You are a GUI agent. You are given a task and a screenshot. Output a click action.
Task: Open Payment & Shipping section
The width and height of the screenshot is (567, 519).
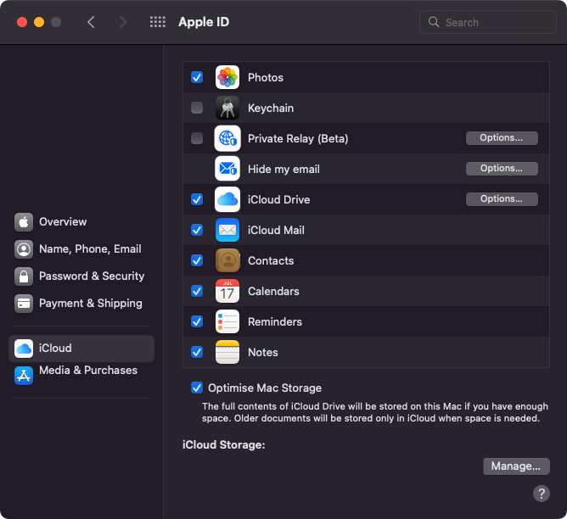(81, 304)
